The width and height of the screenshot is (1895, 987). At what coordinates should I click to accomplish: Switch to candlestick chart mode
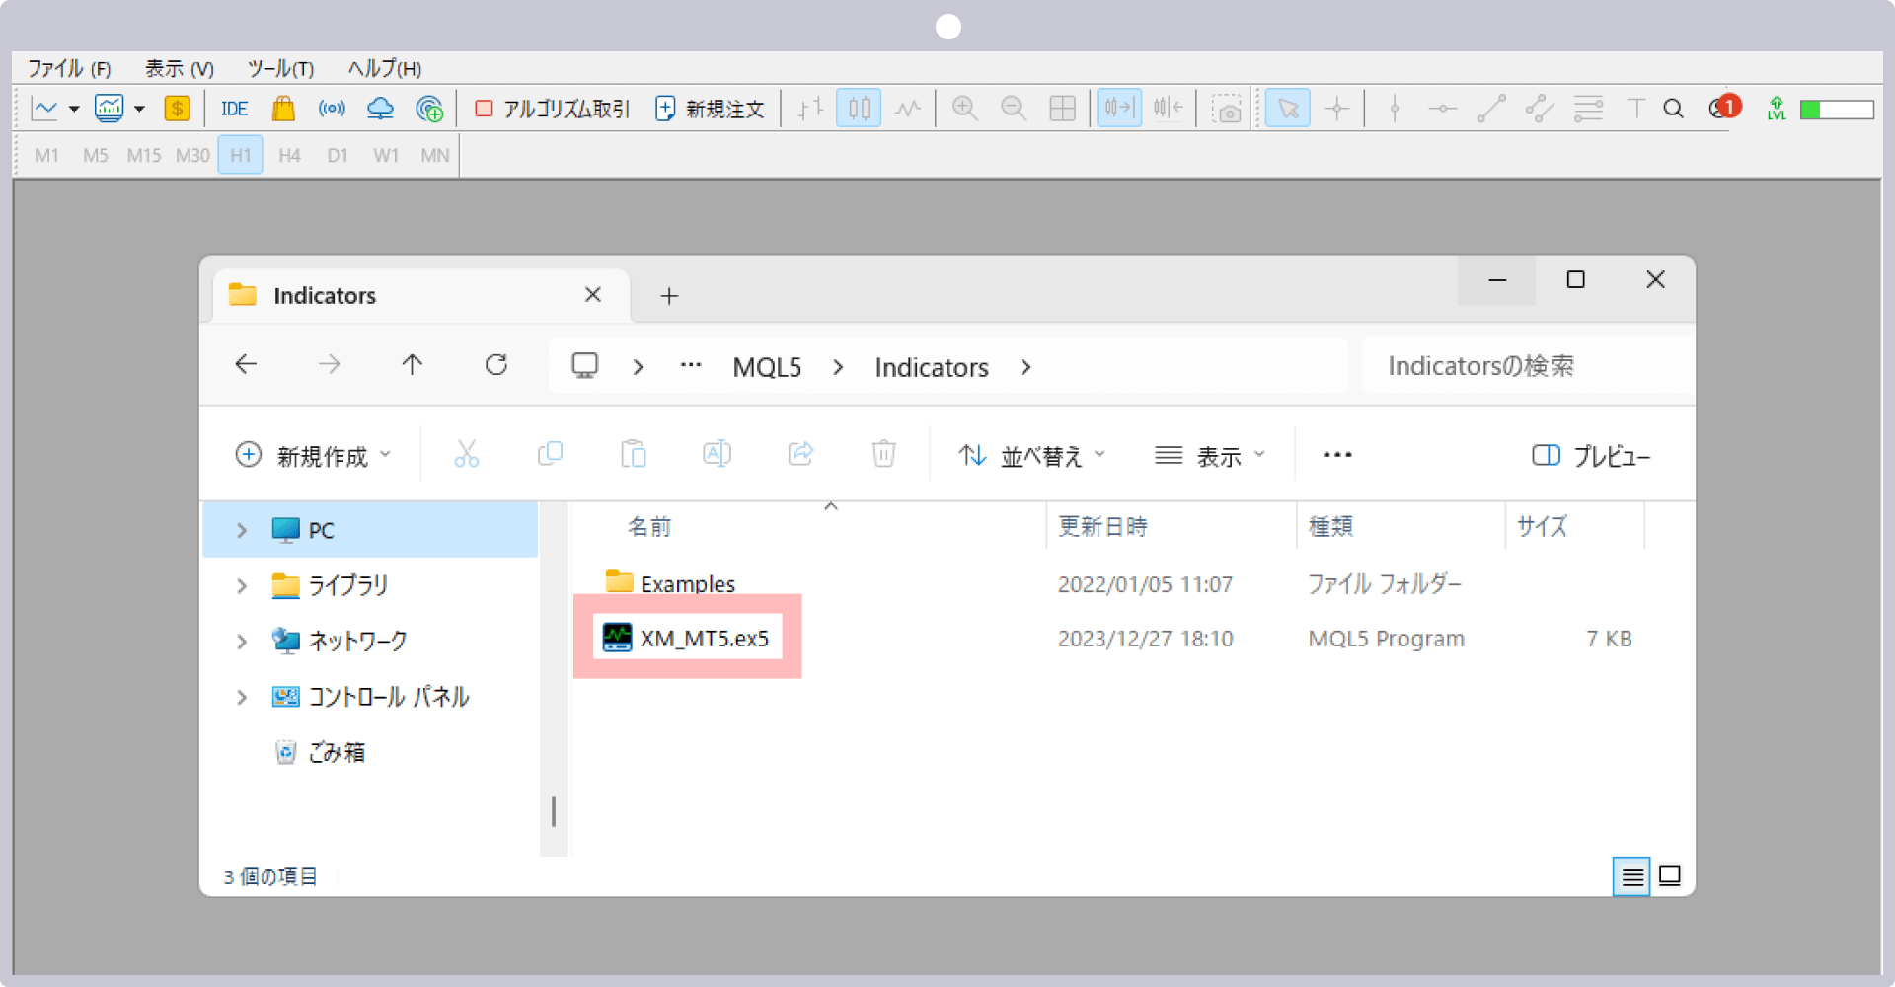859,109
